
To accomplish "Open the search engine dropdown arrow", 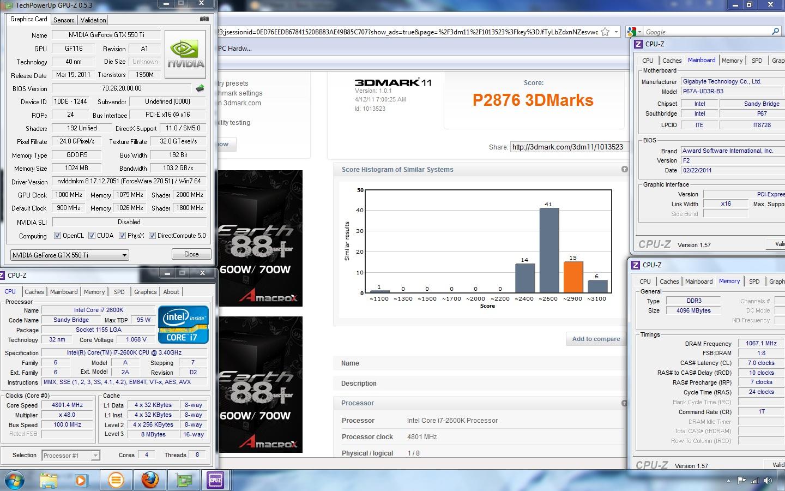I will click(x=639, y=32).
